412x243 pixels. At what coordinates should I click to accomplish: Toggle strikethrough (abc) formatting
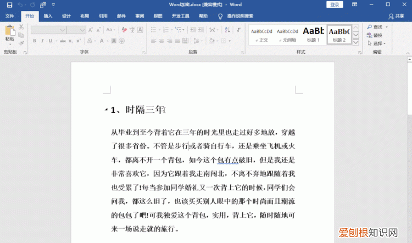63,41
